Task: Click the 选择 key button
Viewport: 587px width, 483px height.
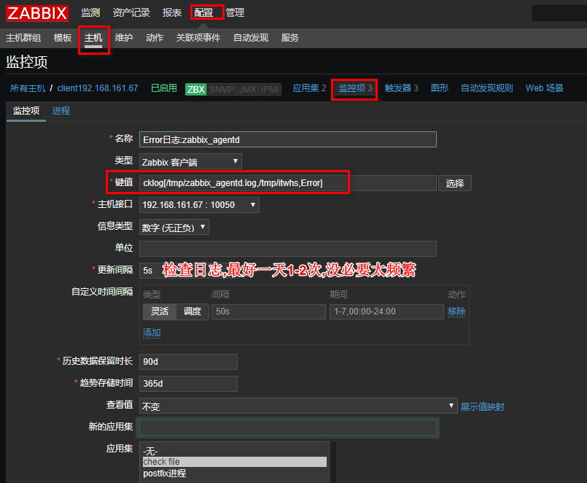Action: coord(455,183)
